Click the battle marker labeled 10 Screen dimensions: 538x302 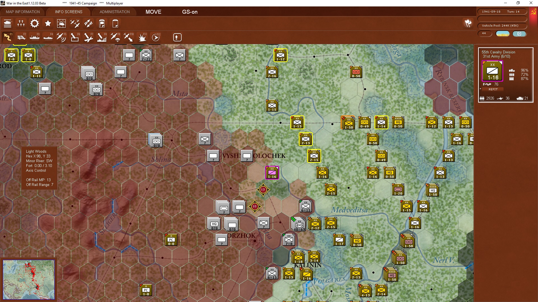[x=254, y=206]
